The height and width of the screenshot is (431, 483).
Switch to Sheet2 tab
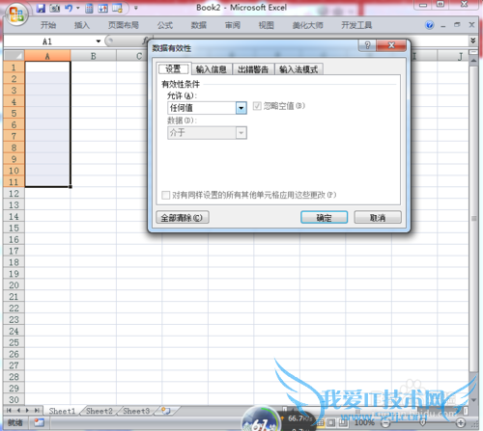(x=99, y=411)
